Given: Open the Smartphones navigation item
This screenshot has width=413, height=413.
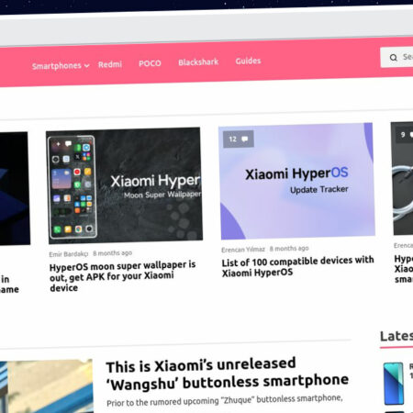Looking at the screenshot, I should click(x=57, y=66).
